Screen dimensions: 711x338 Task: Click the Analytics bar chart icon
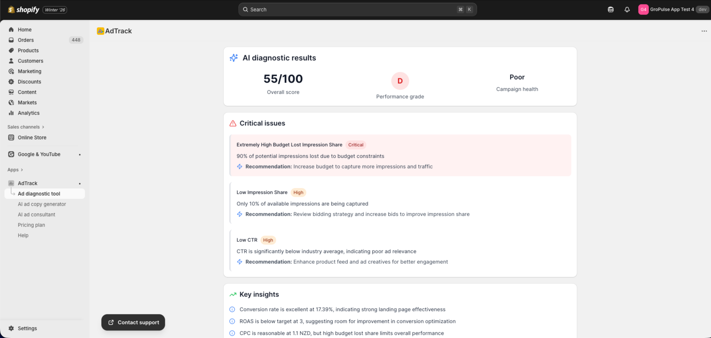(x=11, y=113)
